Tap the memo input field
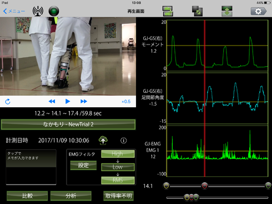The width and height of the screenshot is (272, 204). [x=31, y=167]
